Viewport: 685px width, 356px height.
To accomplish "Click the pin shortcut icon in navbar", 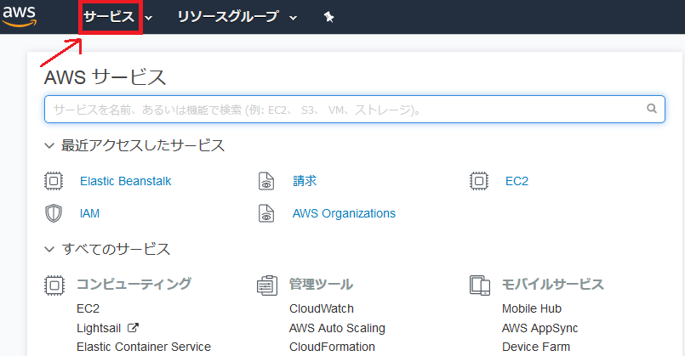I will [329, 17].
